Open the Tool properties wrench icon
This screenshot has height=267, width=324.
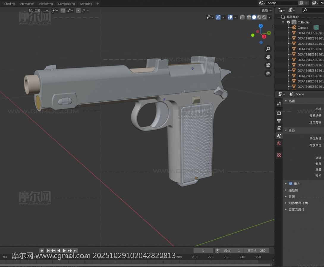(279, 104)
